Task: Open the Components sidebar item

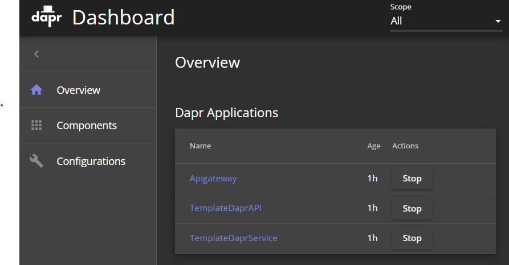Action: click(x=88, y=125)
